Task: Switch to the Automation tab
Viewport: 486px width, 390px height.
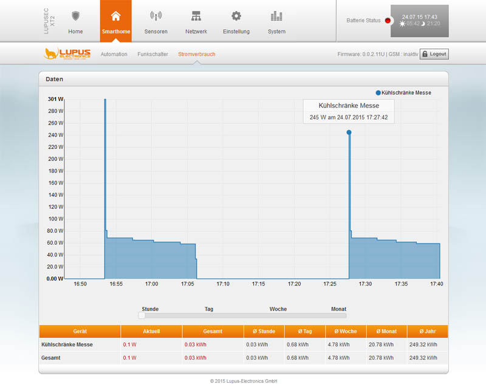Action: click(x=114, y=54)
